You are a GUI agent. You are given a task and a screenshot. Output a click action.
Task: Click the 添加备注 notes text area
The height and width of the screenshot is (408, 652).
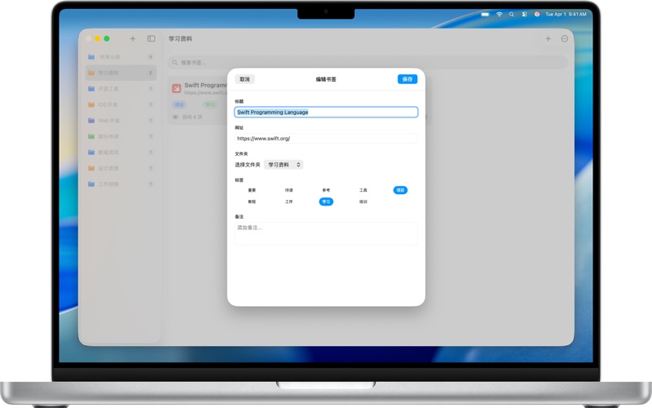(x=326, y=233)
